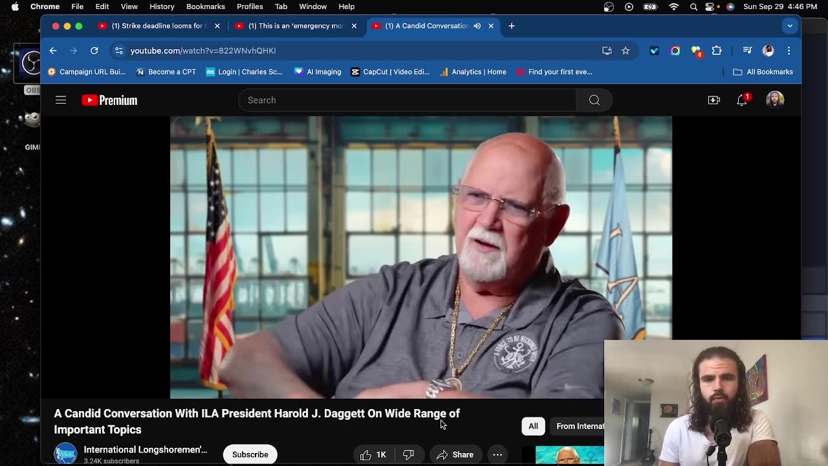The image size is (828, 466).
Task: Open the Bookmarks menu
Action: coord(206,6)
